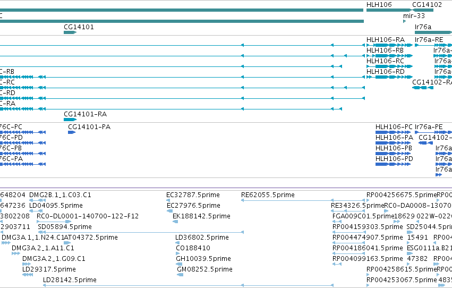Select EST LD29317.5prime

click(x=28, y=275)
